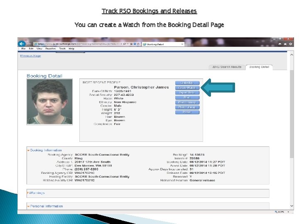
Task: Open the browser Tools gear icon
Action: click(x=290, y=44)
